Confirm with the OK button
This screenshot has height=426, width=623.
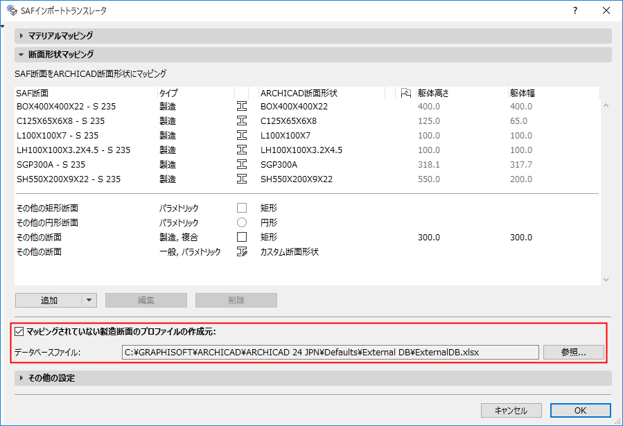point(580,411)
